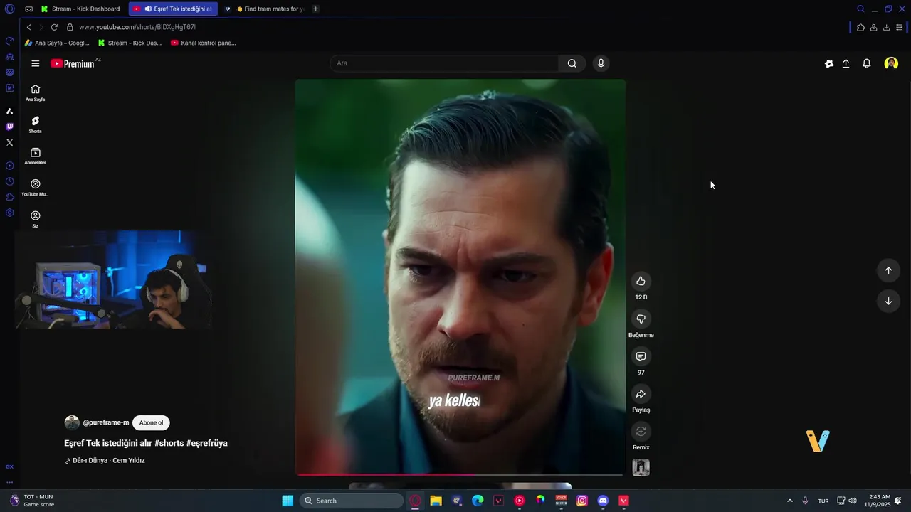Screen dimensions: 911x512
Task: Open X (Twitter) in Opera sidebar
Action: [9, 142]
